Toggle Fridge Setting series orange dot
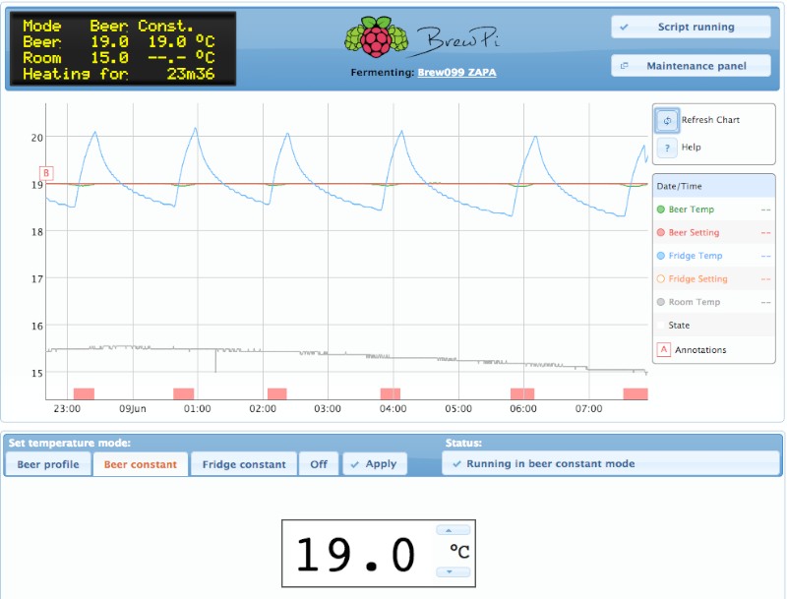 coord(660,279)
